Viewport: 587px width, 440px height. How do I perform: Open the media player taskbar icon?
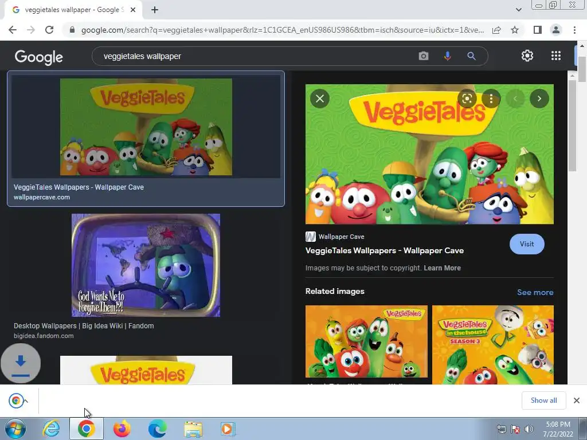point(228,429)
